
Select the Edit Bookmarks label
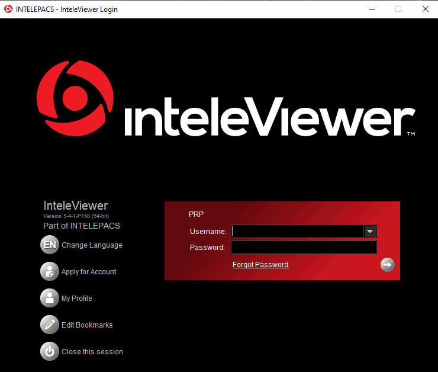point(87,325)
